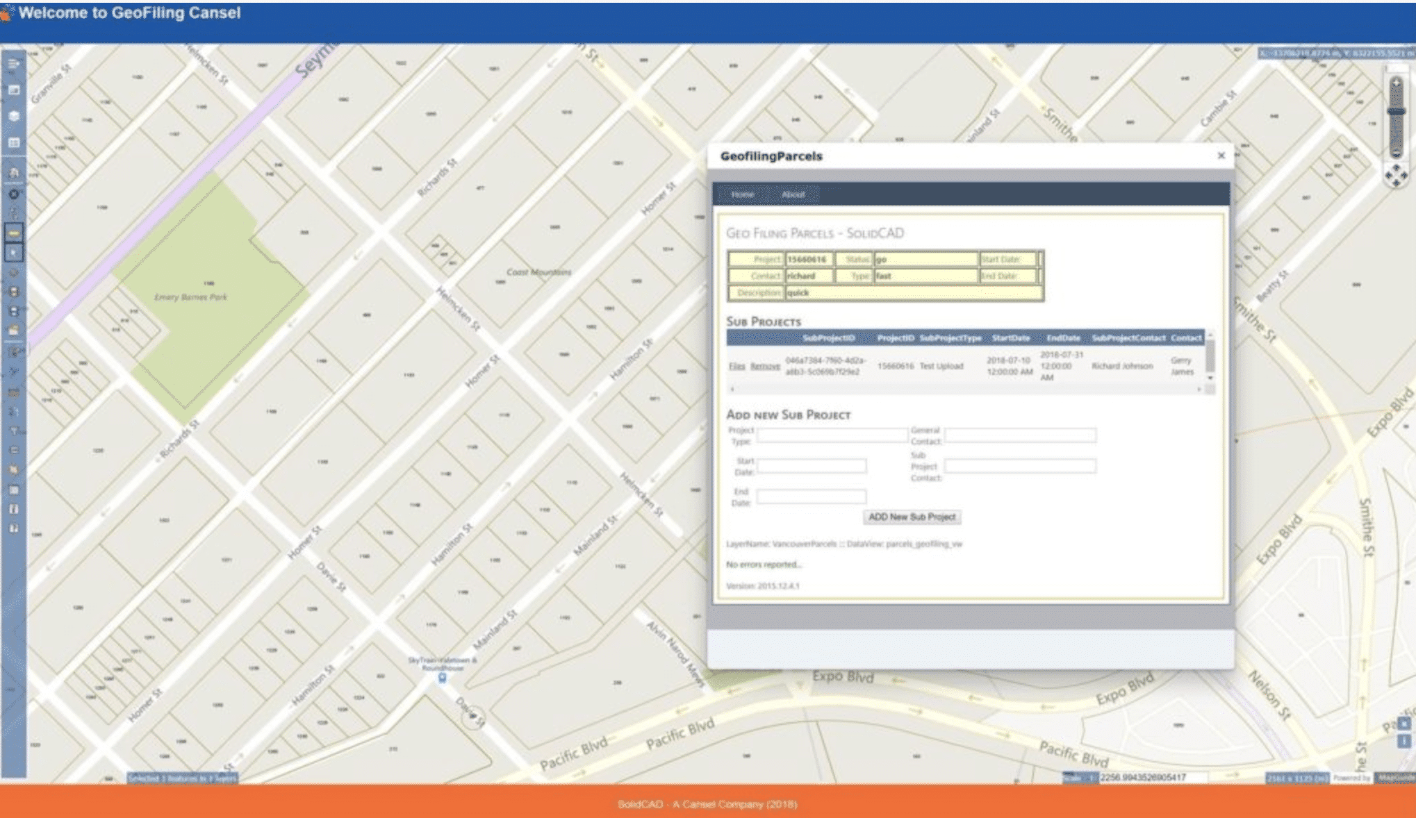The image size is (1416, 818).
Task: Zoom out with the minus on zoom bar
Action: (x=1396, y=152)
